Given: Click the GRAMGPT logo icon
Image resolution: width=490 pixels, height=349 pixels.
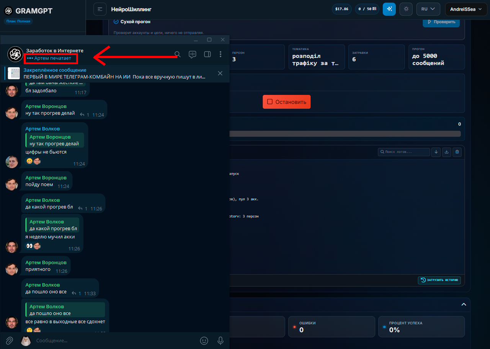Looking at the screenshot, I should click(8, 11).
